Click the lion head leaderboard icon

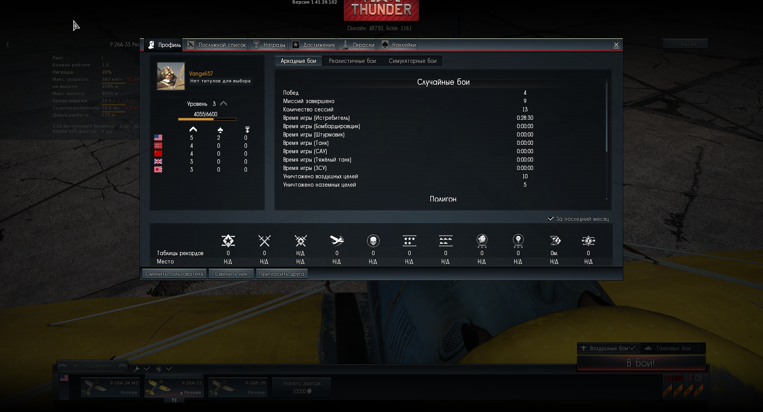coord(482,240)
